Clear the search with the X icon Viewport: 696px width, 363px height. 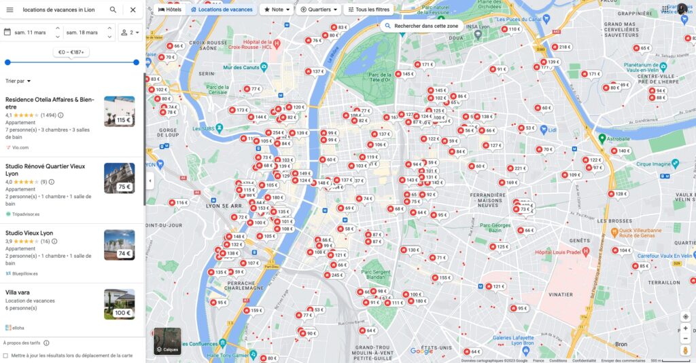[133, 9]
